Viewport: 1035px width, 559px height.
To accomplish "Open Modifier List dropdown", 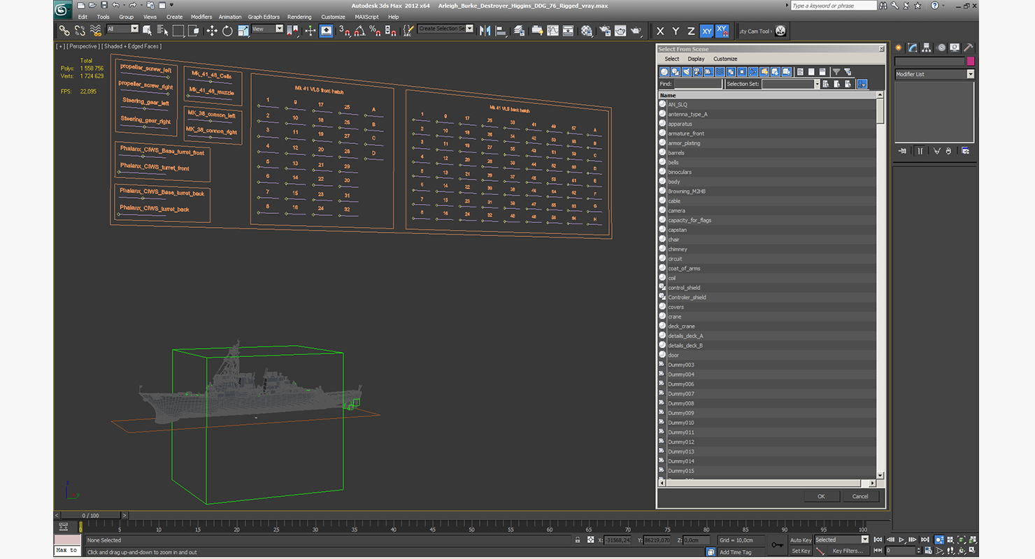I will point(934,74).
